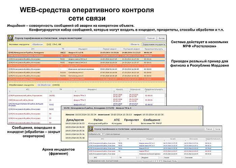
Task: Click the 'Конец' pagination link
Action: (x=175, y=161)
